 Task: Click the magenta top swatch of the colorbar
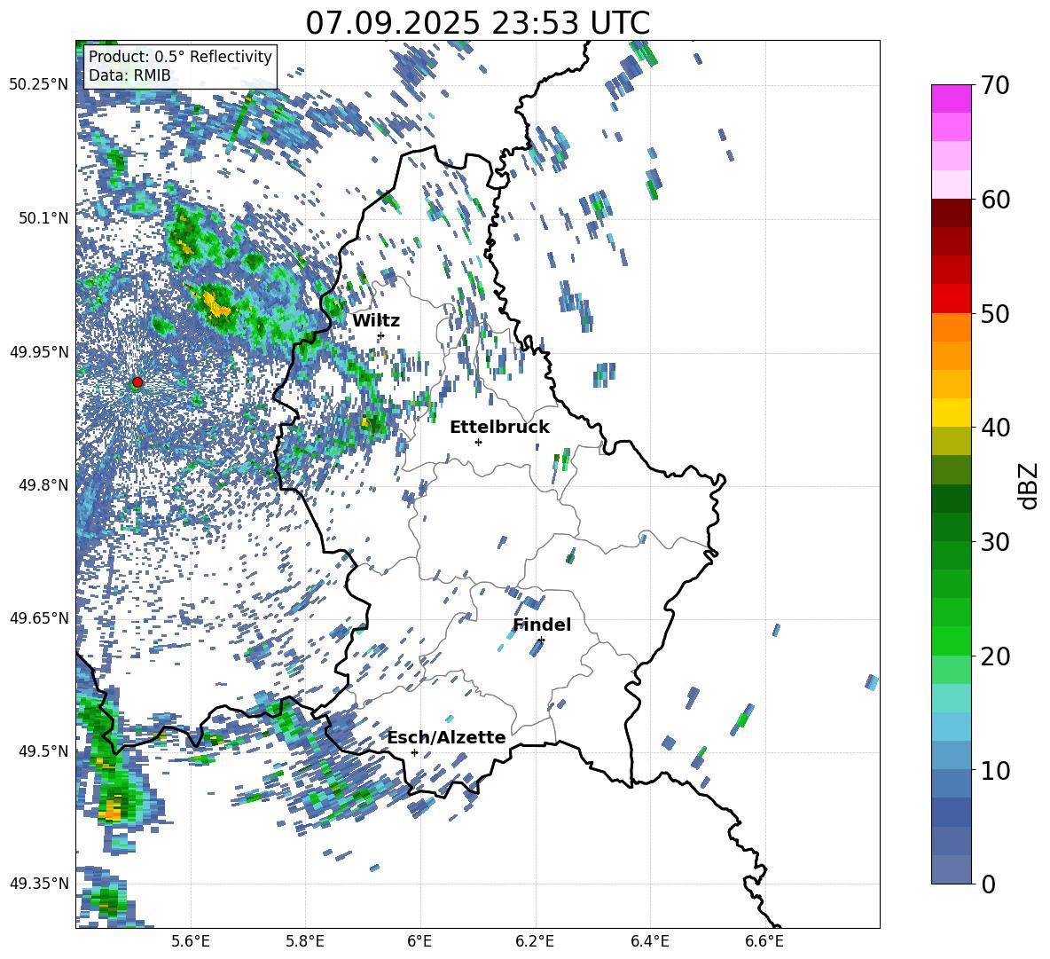click(951, 98)
